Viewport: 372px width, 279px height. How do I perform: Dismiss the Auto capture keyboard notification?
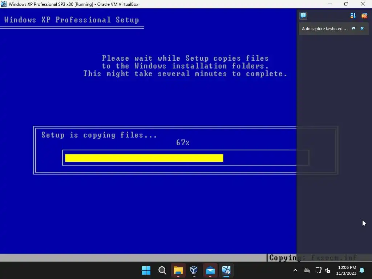pyautogui.click(x=362, y=28)
